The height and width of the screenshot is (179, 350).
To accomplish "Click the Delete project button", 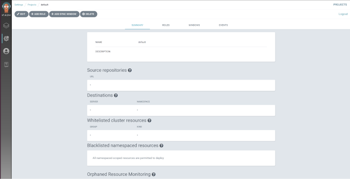I will point(89,14).
